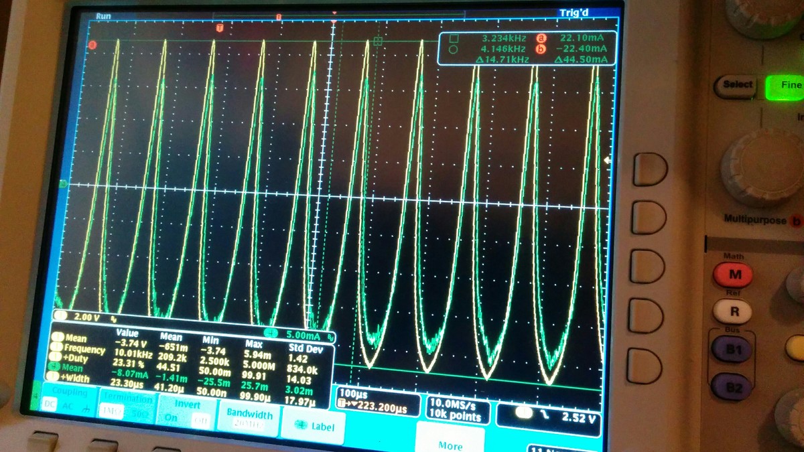
Task: Push the blue B1 bus button
Action: click(x=730, y=350)
